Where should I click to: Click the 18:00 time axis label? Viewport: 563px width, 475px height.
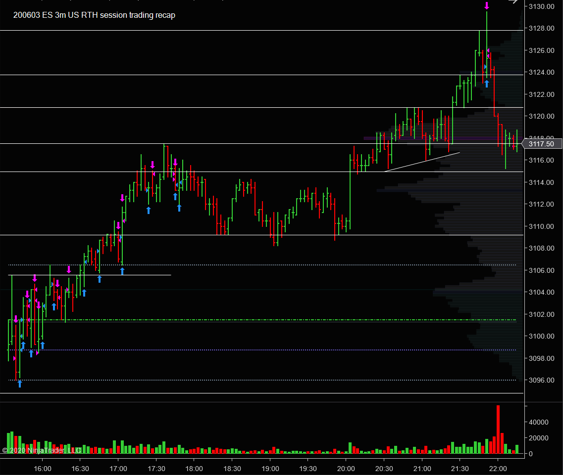point(194,469)
